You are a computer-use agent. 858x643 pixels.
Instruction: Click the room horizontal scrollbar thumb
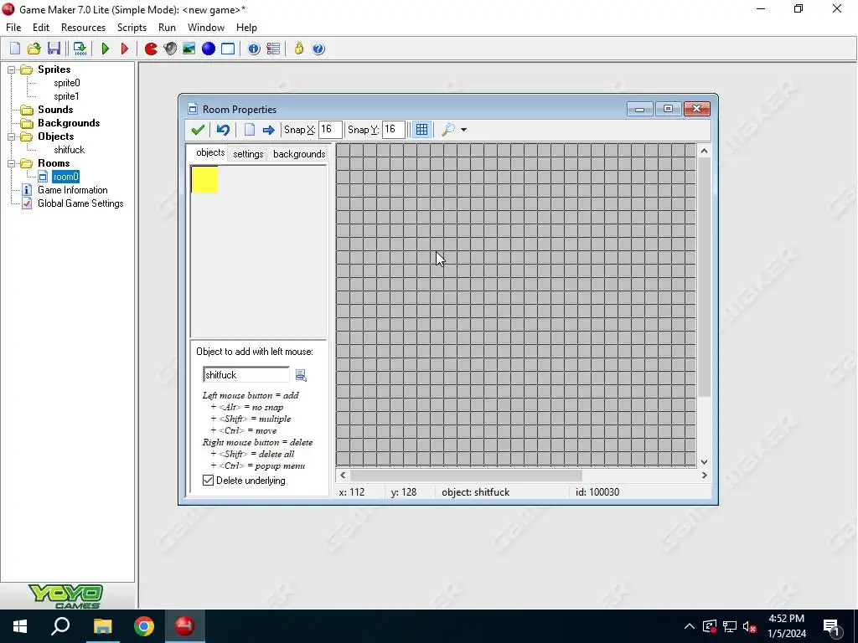[466, 476]
